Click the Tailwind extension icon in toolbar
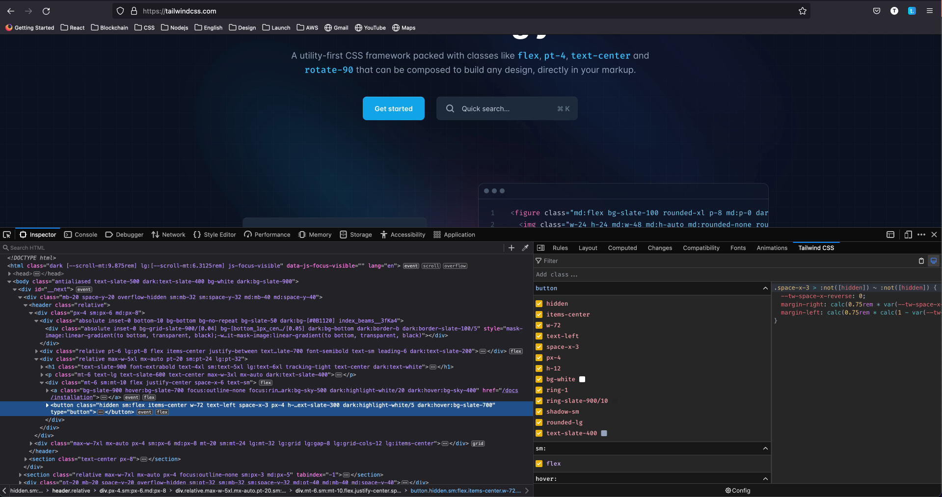Screen dimensions: 942x497 point(912,11)
